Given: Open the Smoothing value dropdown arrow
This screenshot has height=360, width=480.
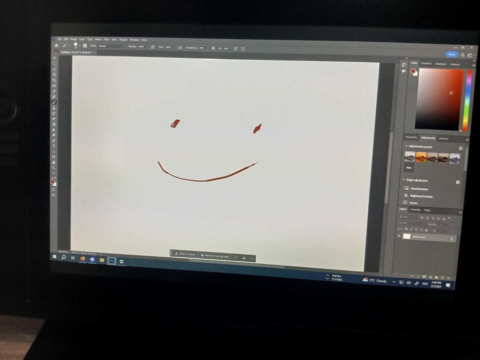Looking at the screenshot, I should coord(207,48).
